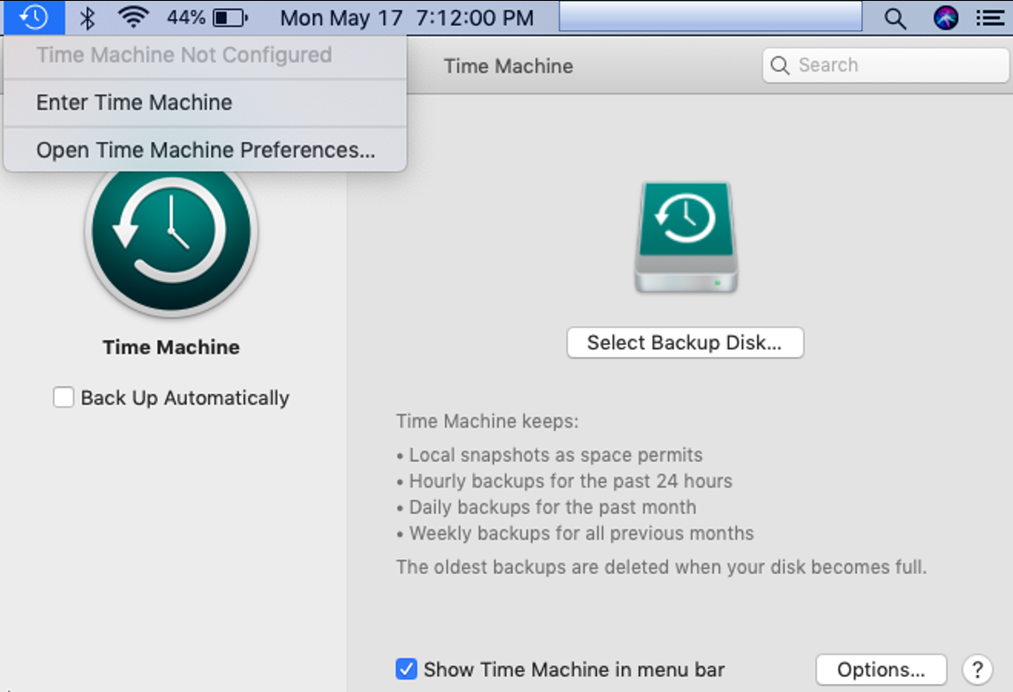Open the Wi-Fi status menu
The width and height of the screenshot is (1013, 692).
coord(133,18)
